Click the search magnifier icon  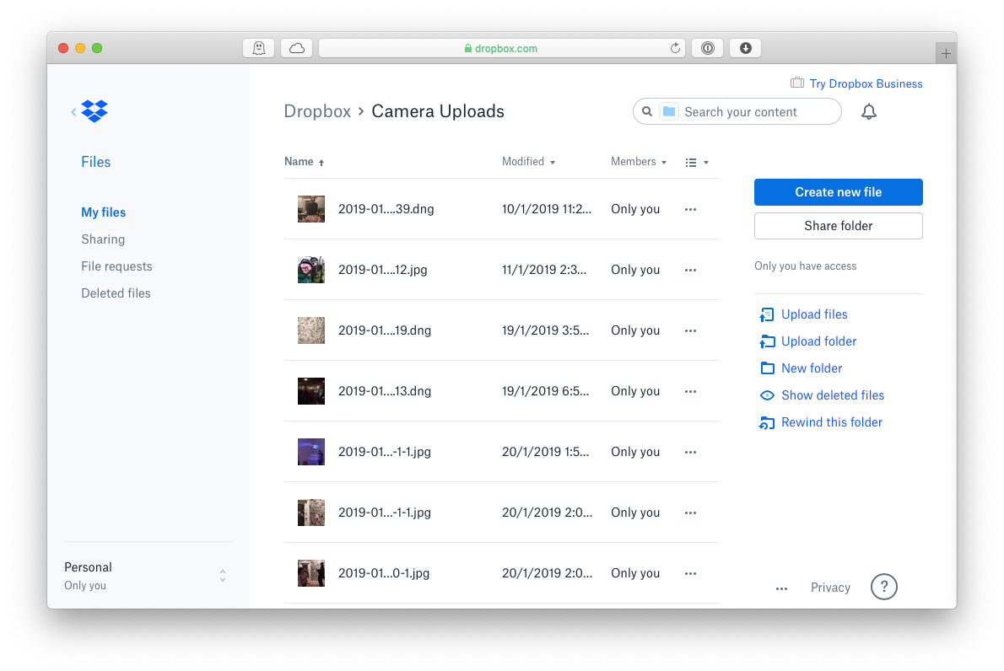click(647, 111)
